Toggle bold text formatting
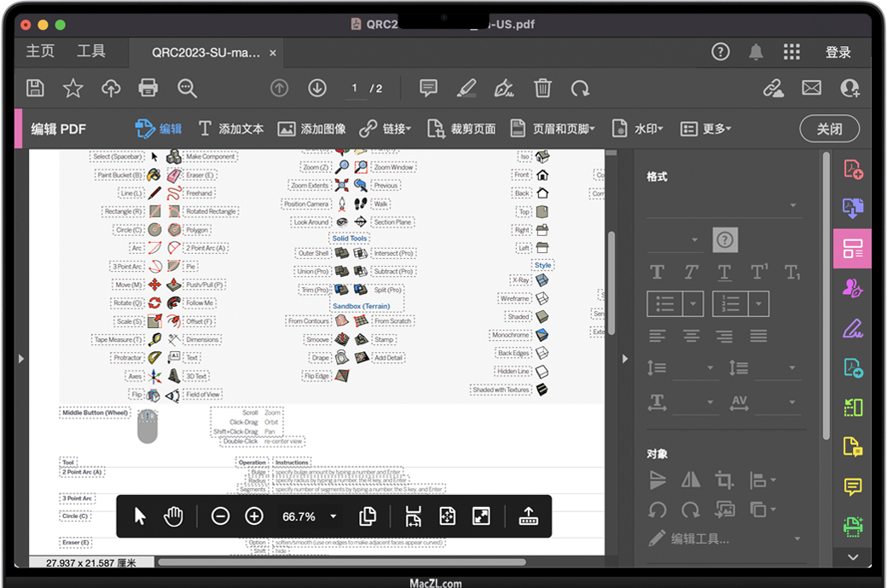This screenshot has height=588, width=887. 657,273
